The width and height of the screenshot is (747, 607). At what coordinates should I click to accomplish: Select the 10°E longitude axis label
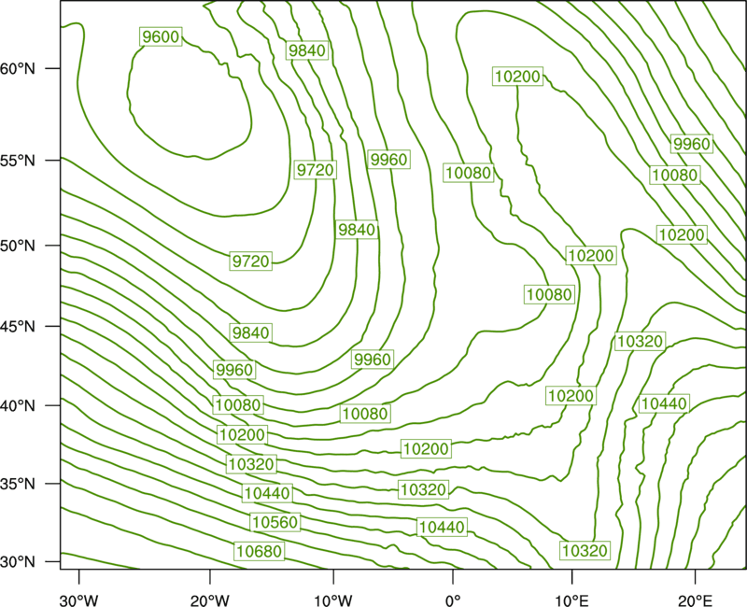click(x=571, y=600)
